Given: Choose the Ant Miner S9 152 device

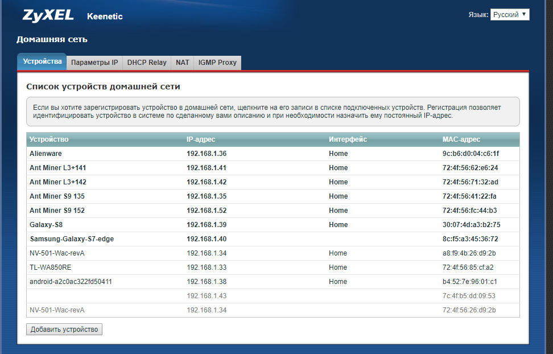Looking at the screenshot, I should [57, 211].
